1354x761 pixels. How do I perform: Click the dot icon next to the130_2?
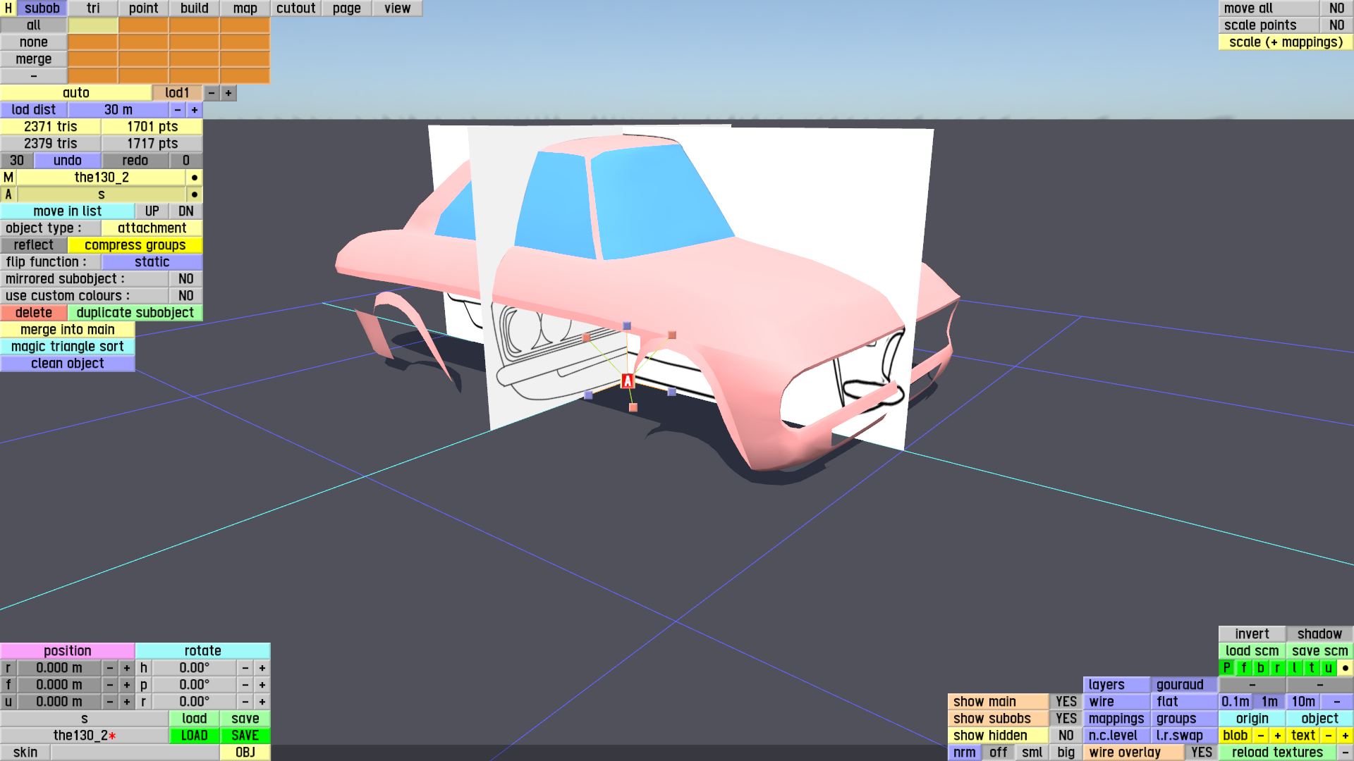click(194, 178)
